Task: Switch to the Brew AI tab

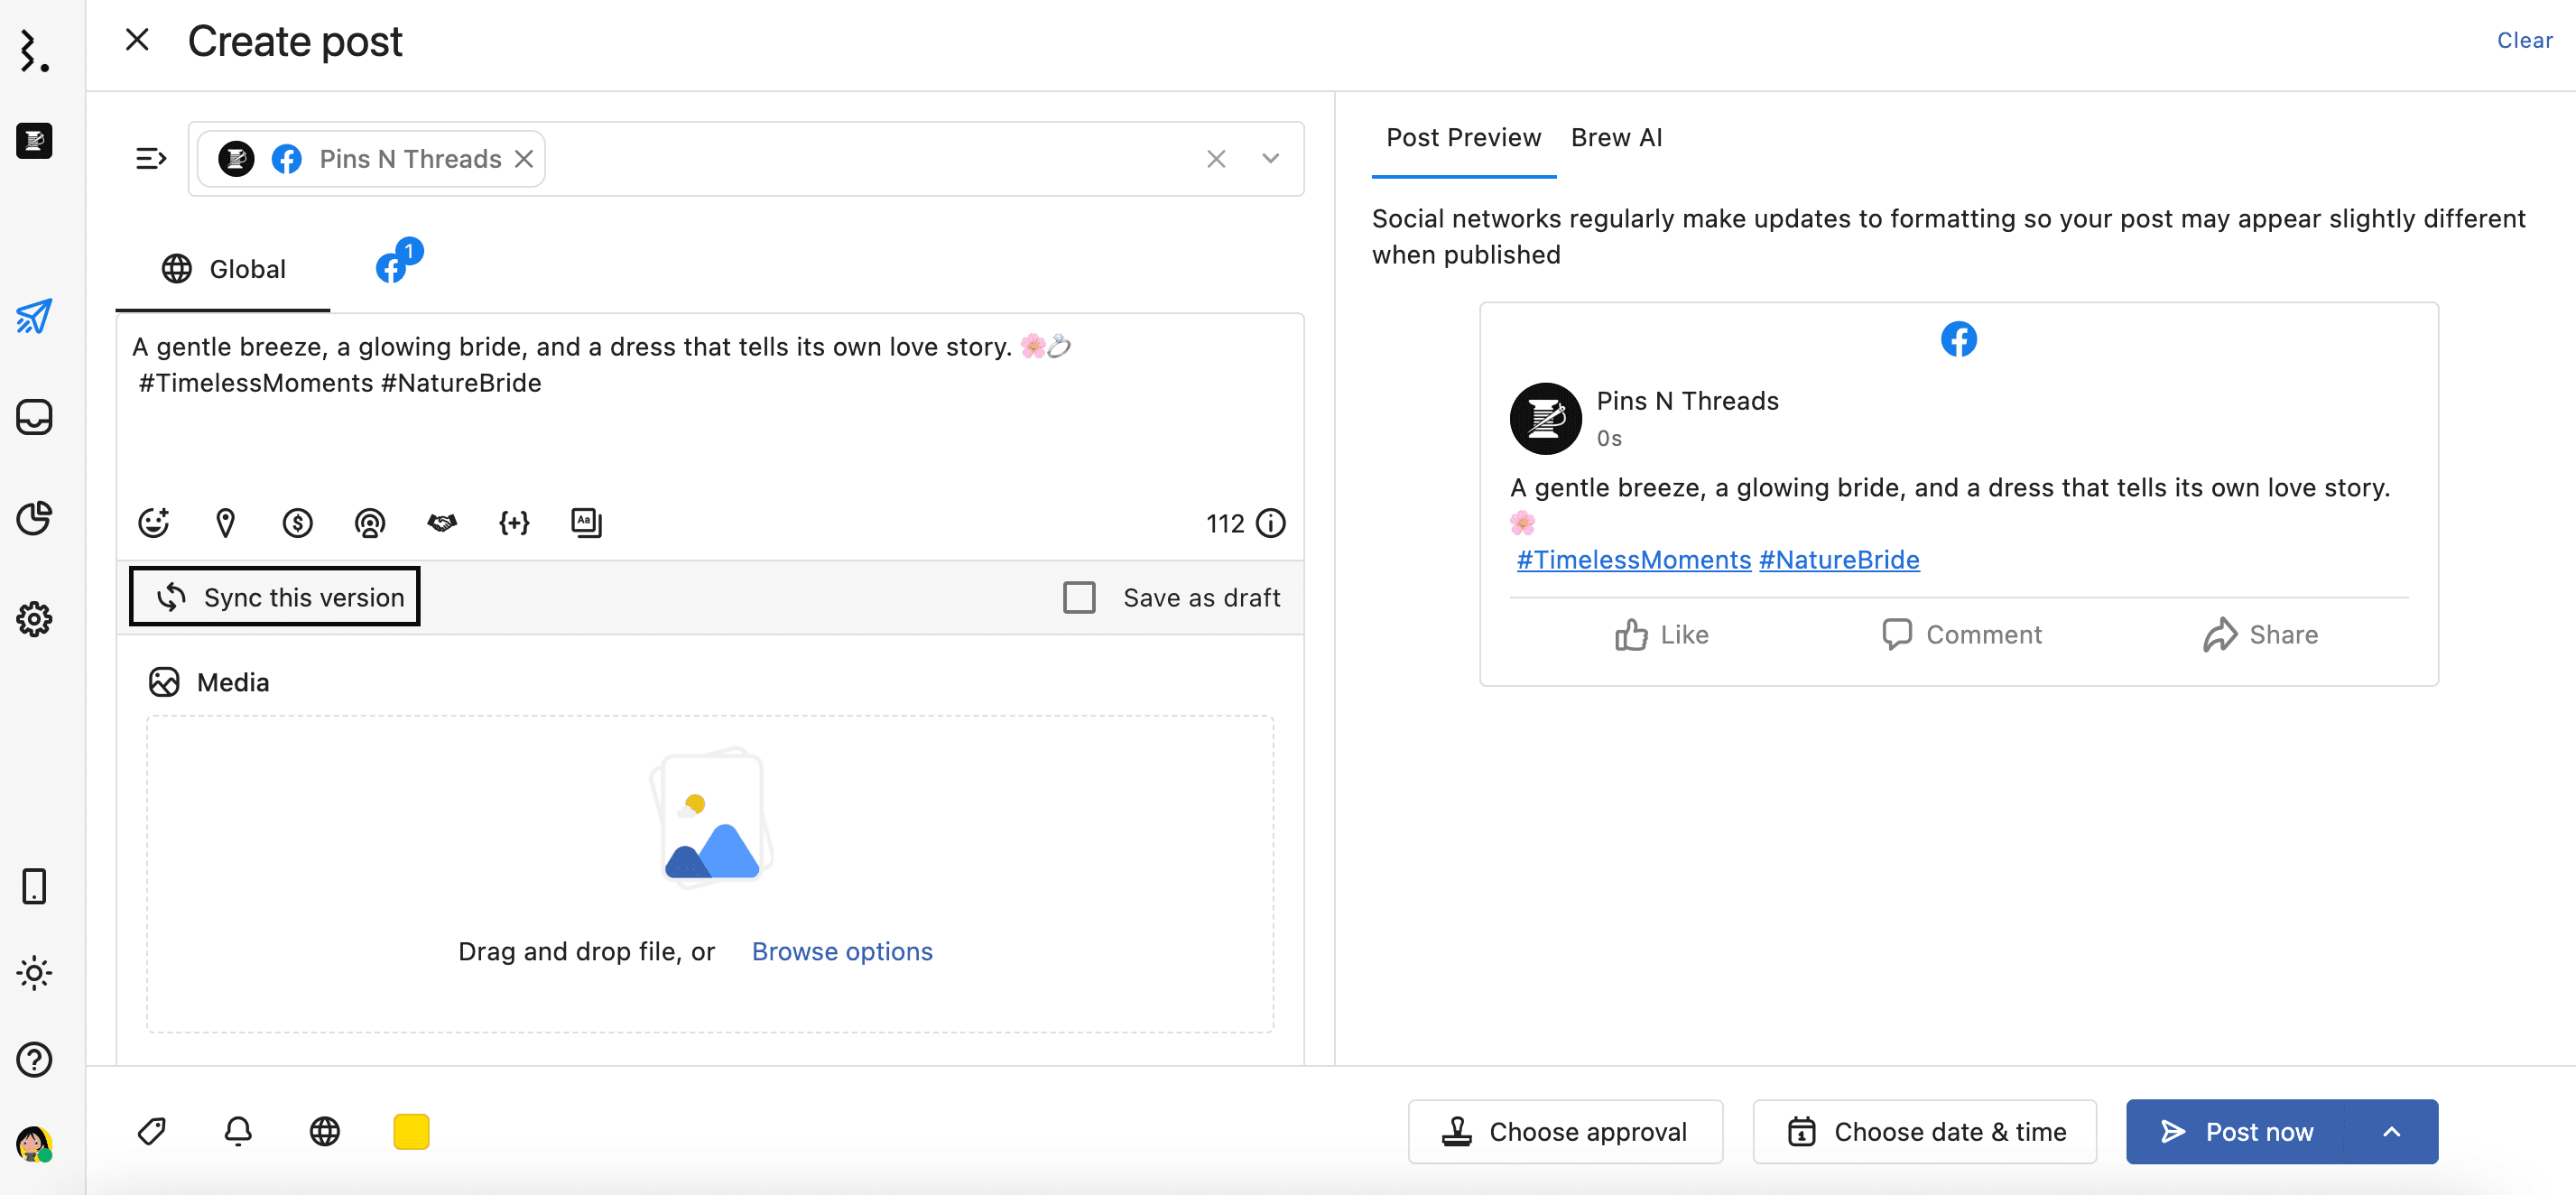Action: pyautogui.click(x=1616, y=137)
